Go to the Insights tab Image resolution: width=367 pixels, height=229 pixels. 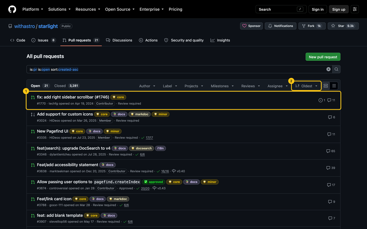tap(220, 40)
